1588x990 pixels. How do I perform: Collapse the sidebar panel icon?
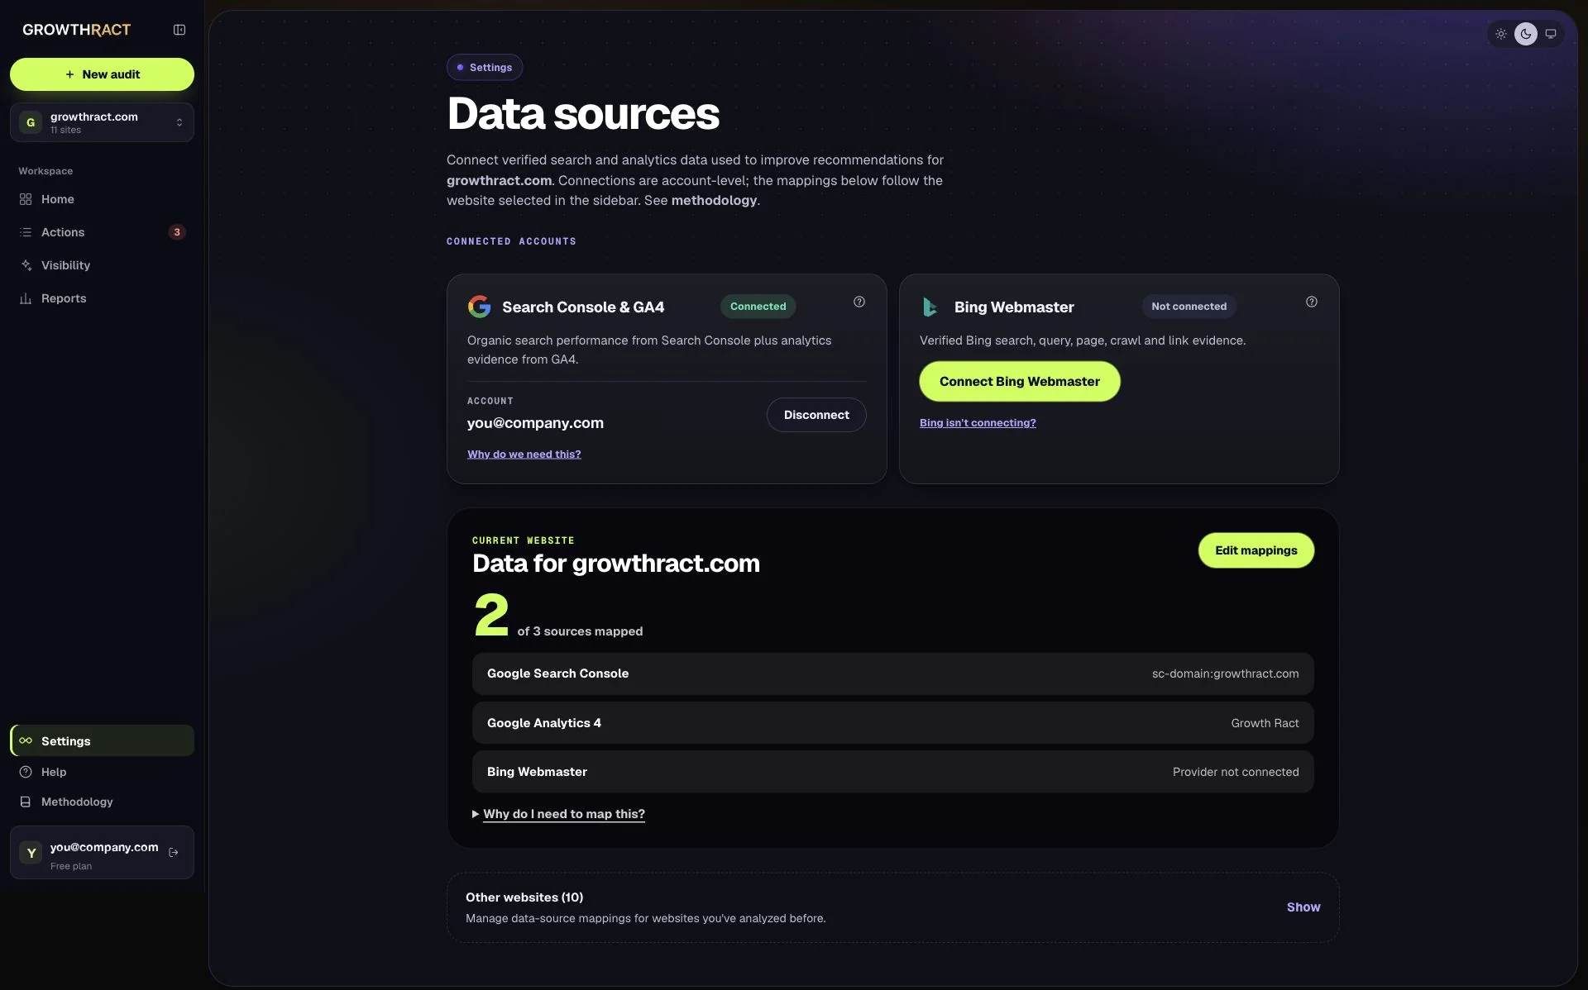tap(179, 30)
